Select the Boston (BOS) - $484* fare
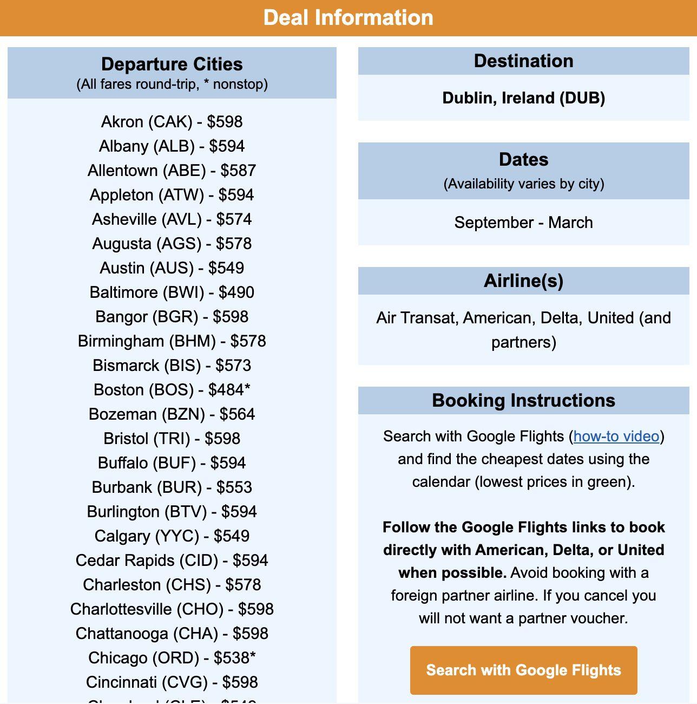Image resolution: width=697 pixels, height=704 pixels. coord(172,390)
